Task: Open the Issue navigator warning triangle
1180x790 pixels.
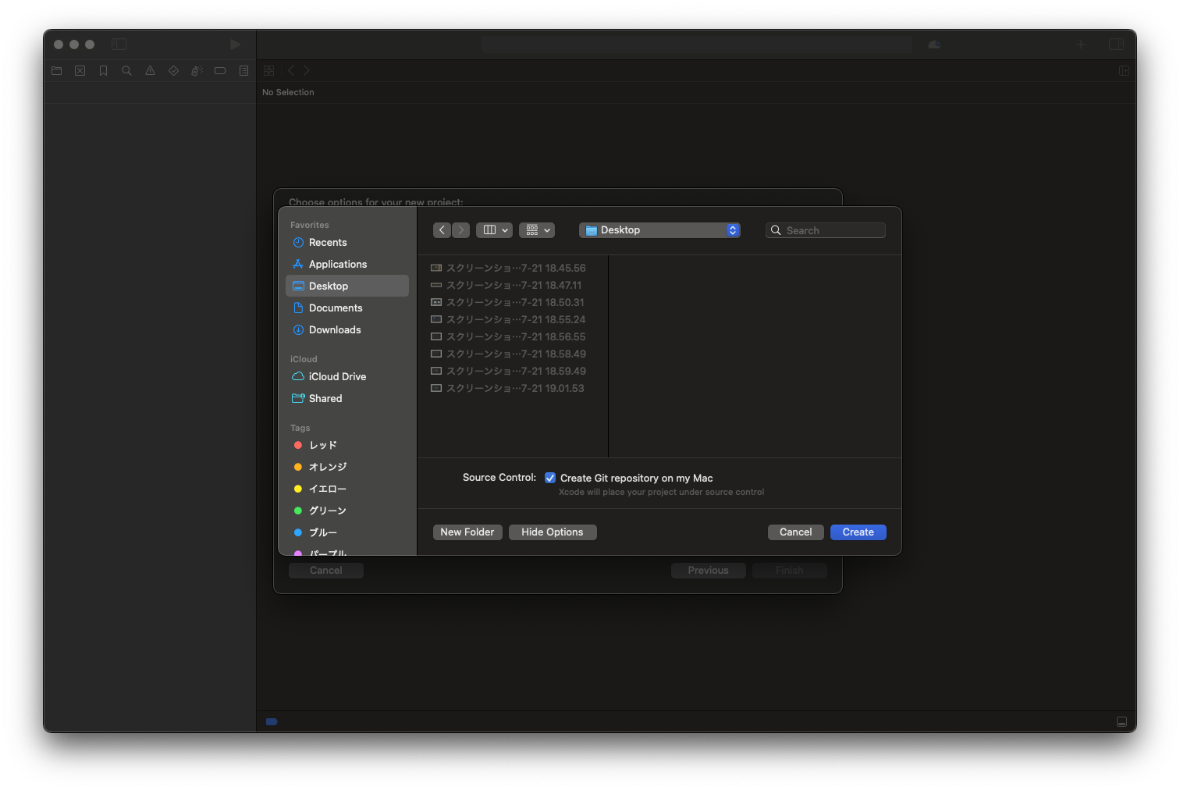Action: (150, 70)
